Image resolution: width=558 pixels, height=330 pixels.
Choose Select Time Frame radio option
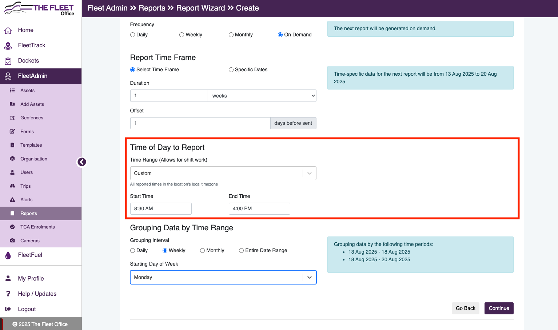click(132, 70)
